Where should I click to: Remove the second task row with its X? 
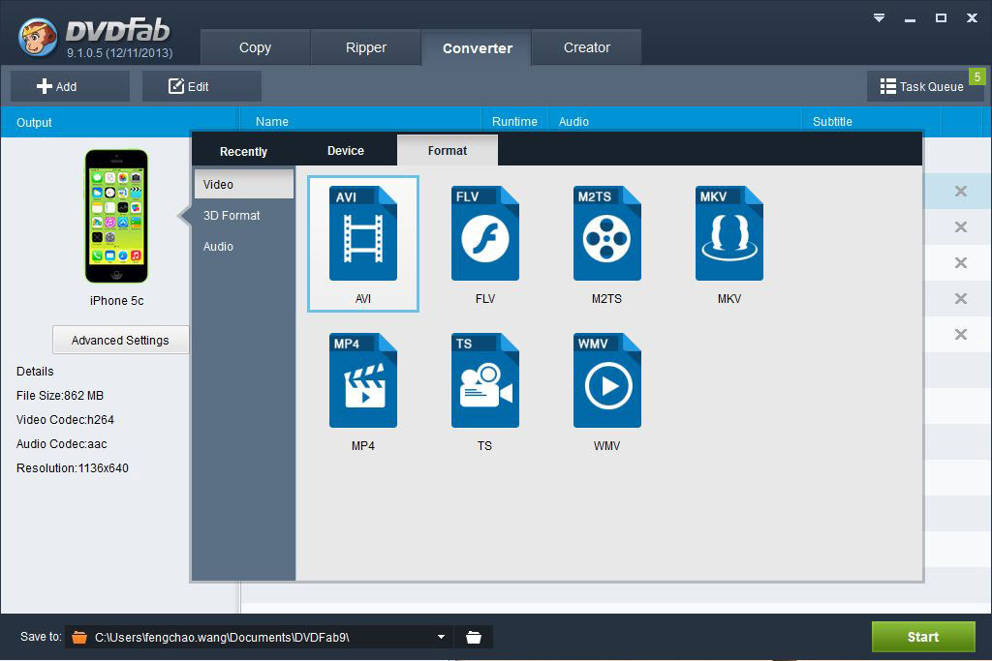click(x=960, y=226)
